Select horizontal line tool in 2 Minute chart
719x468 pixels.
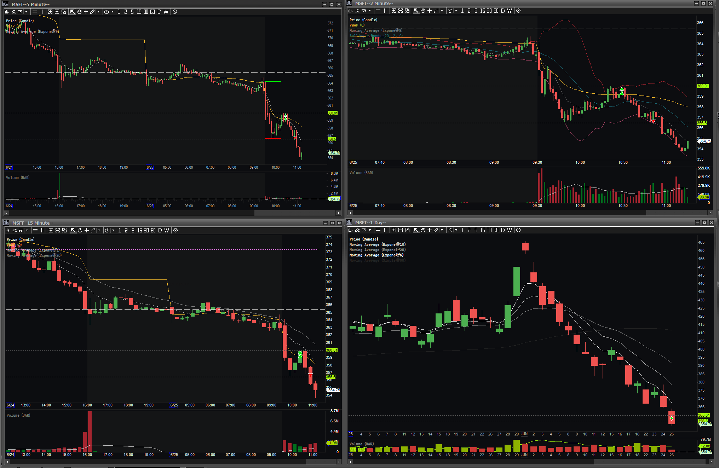(378, 11)
